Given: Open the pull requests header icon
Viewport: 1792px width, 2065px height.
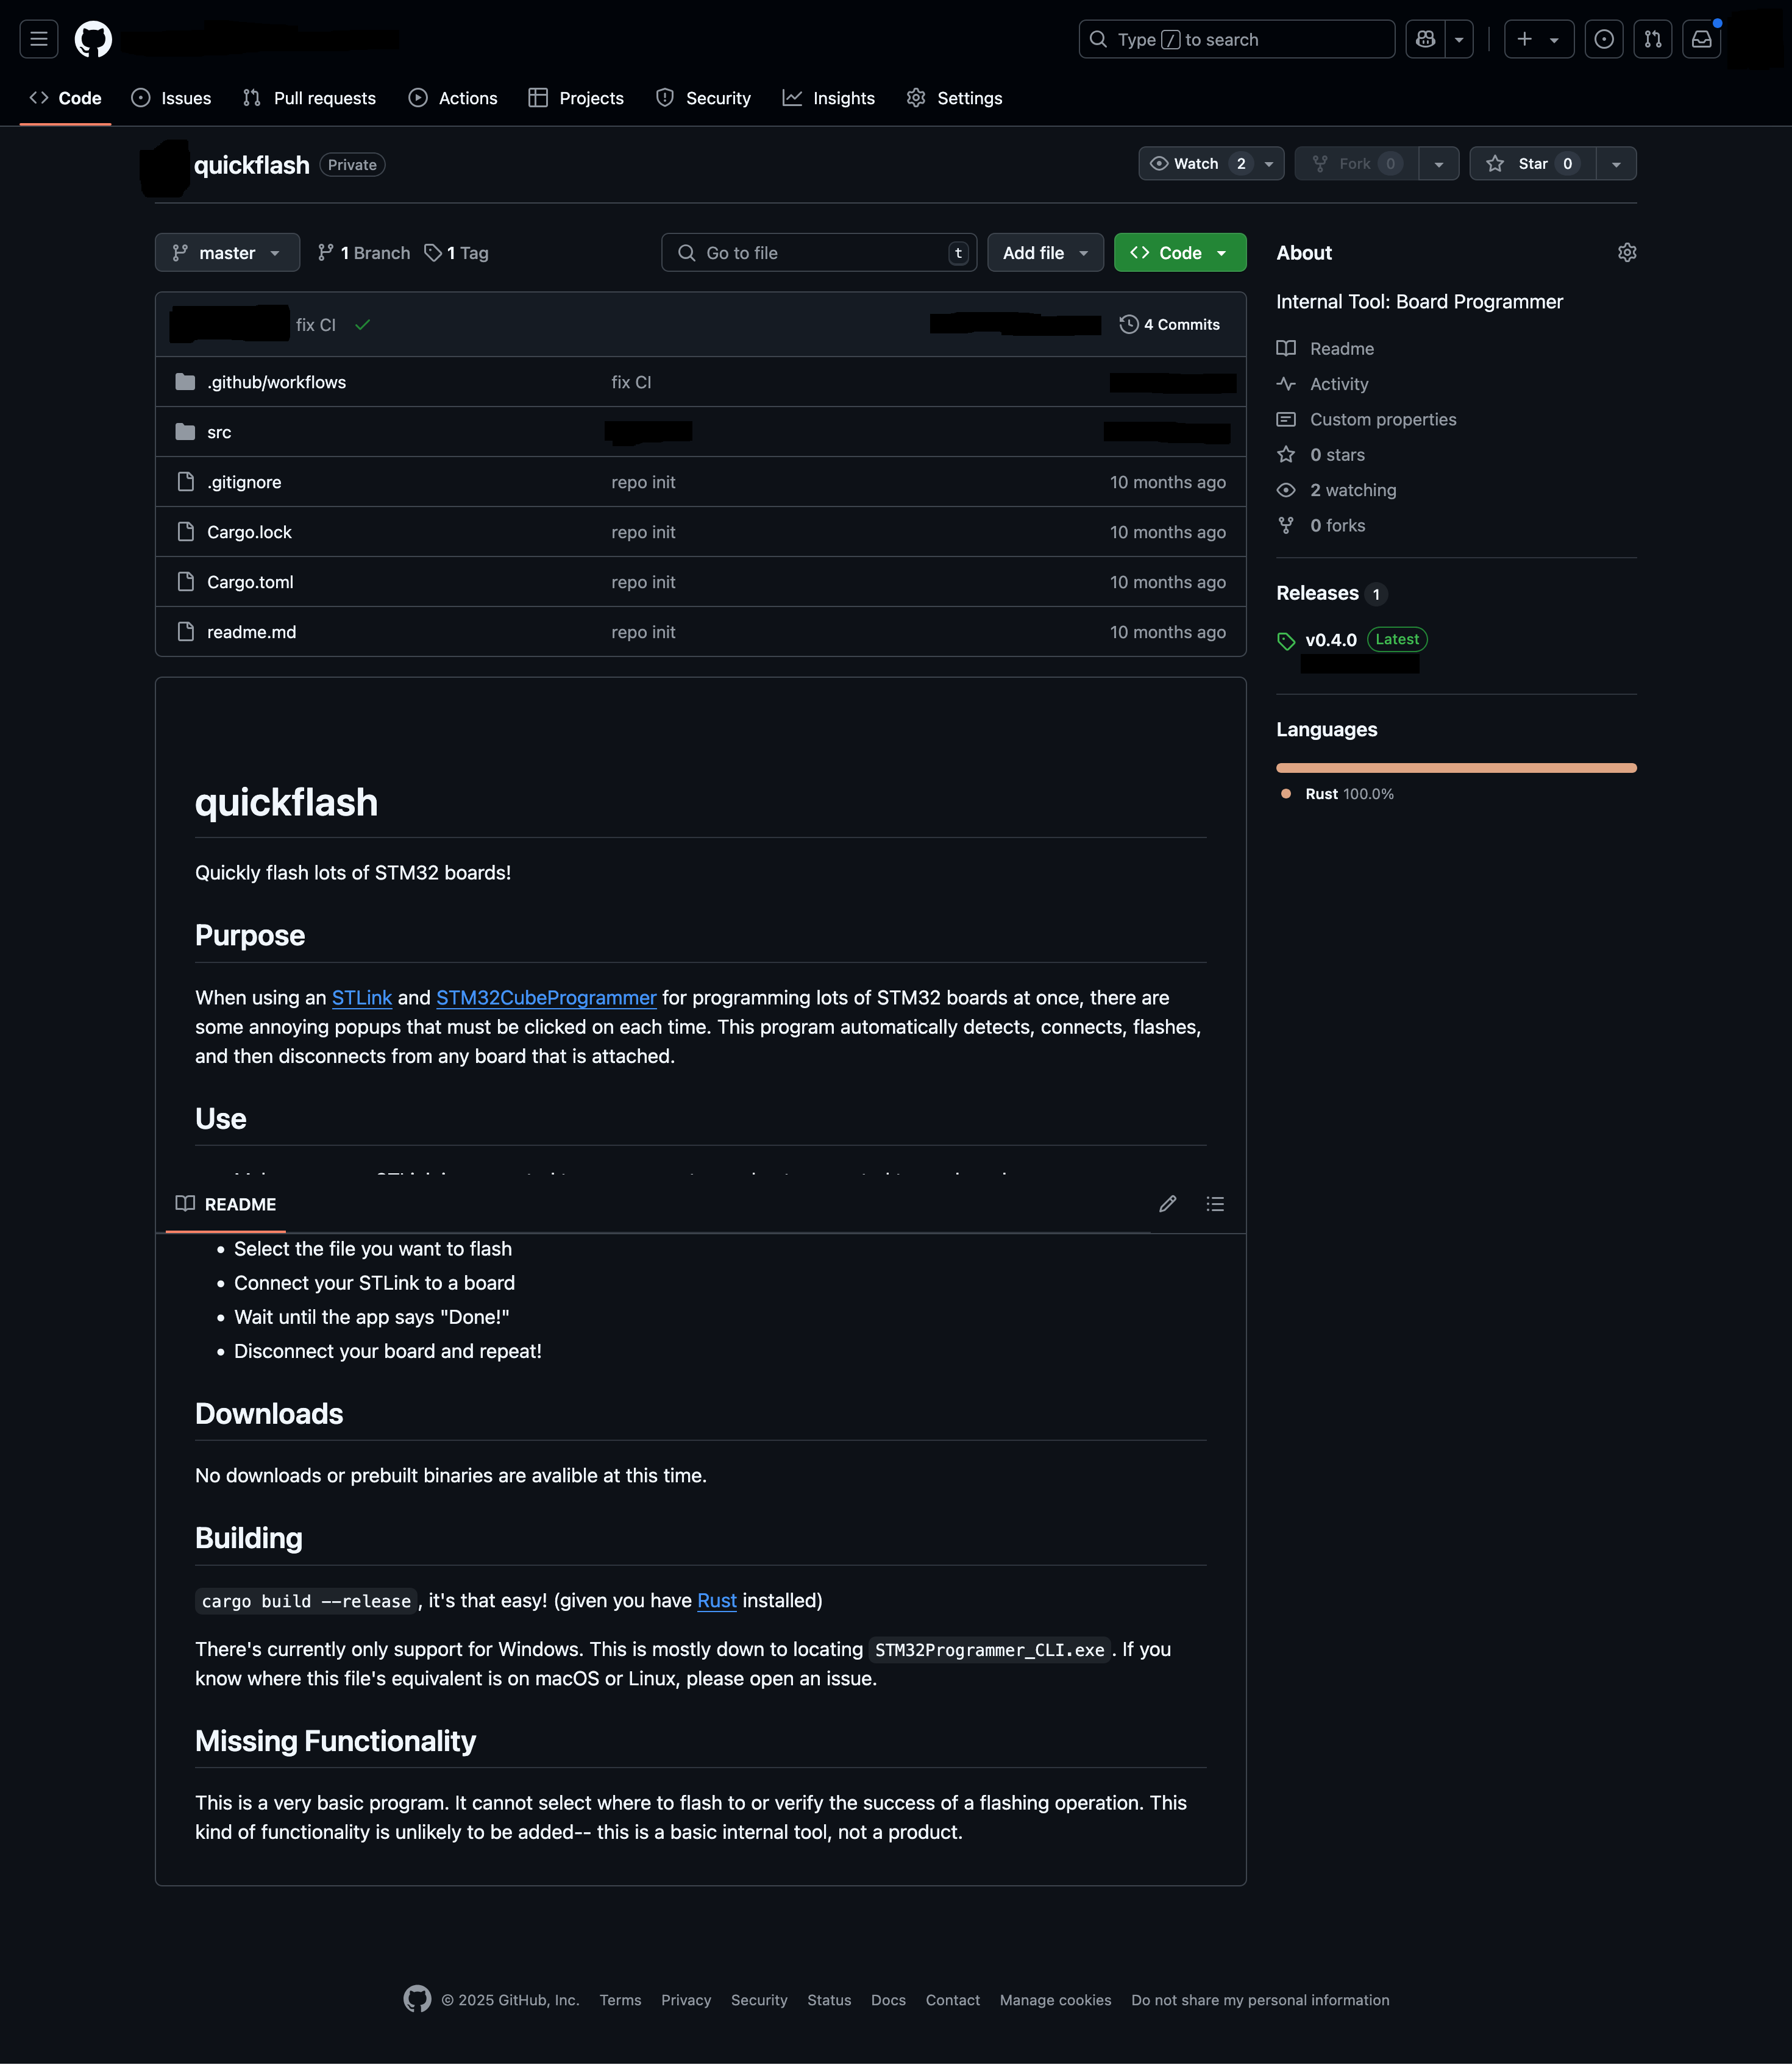Looking at the screenshot, I should pos(1652,39).
